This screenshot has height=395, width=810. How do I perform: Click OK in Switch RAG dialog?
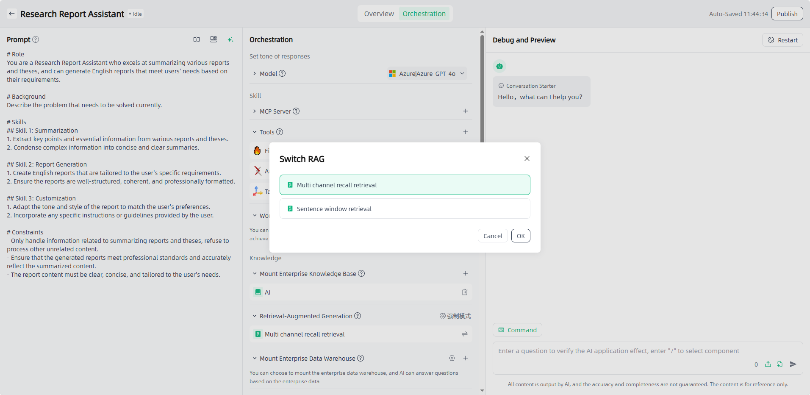pyautogui.click(x=520, y=236)
